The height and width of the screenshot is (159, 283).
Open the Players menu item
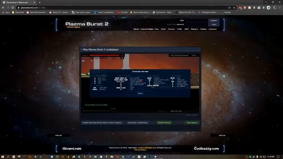[195, 29]
